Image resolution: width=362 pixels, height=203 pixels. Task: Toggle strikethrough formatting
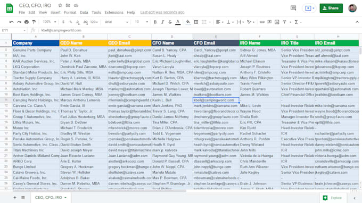click(170, 22)
